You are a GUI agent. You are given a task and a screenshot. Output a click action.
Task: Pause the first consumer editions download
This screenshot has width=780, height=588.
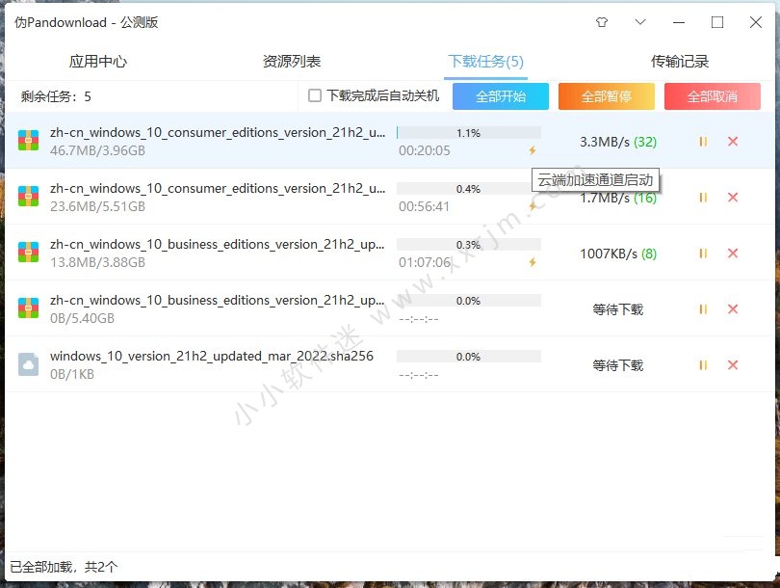point(703,142)
